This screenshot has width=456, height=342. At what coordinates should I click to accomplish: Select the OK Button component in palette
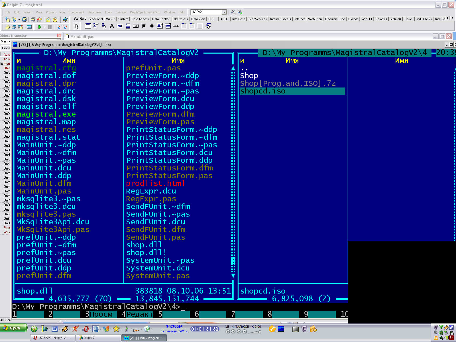(136, 26)
